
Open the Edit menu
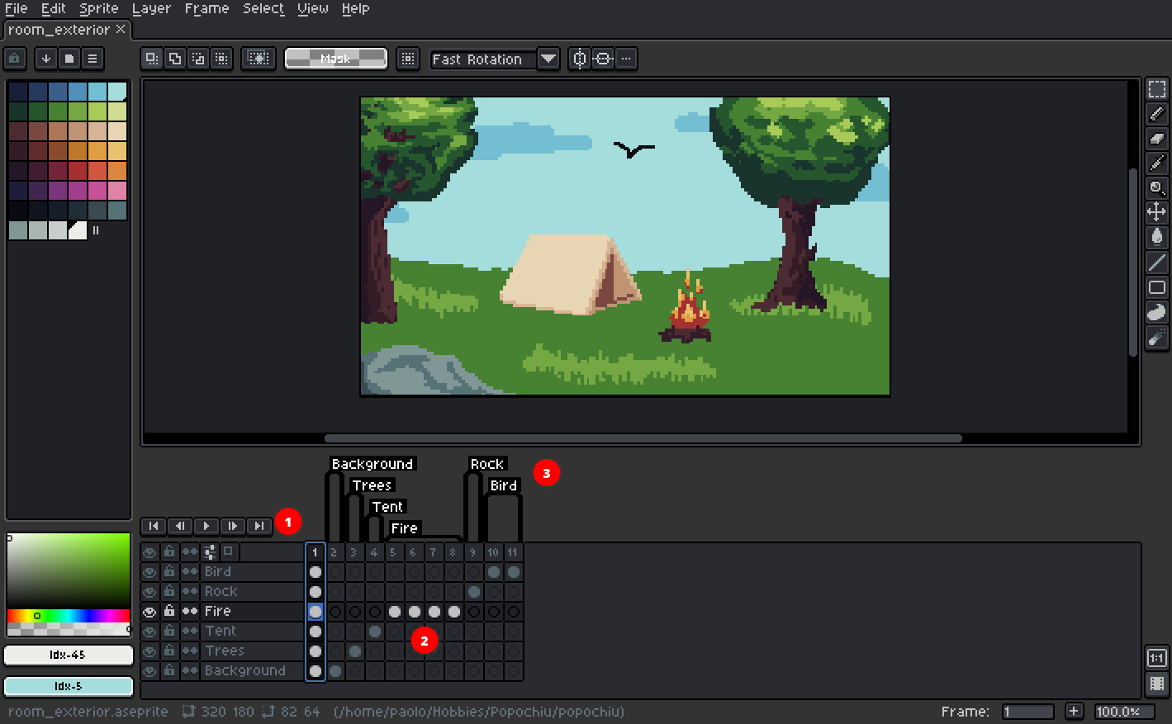click(54, 8)
